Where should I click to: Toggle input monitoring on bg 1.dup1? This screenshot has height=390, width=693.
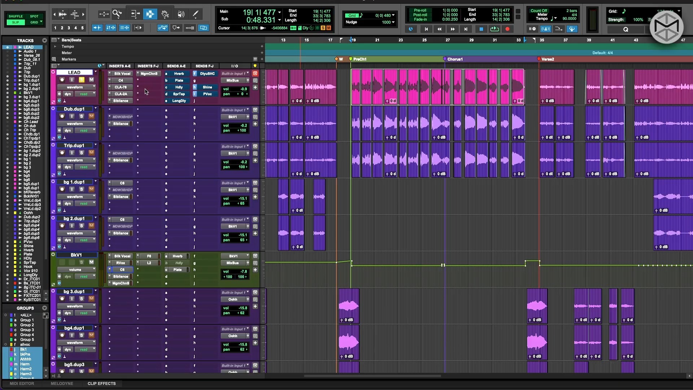[x=72, y=189]
